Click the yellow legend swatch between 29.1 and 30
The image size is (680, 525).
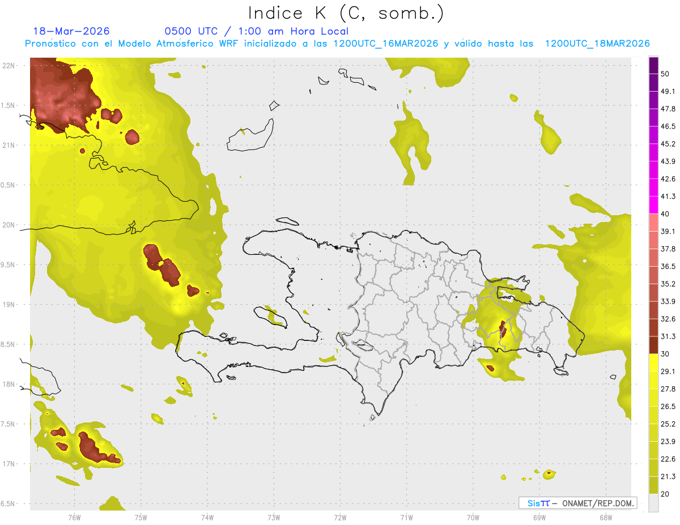coord(654,363)
